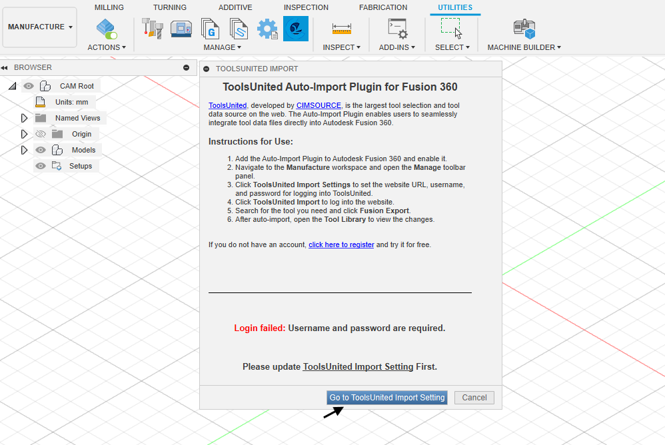Open the Machine Library icon
This screenshot has height=445, width=665.
tap(181, 29)
